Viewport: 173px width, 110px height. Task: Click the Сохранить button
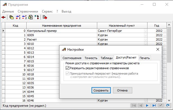coord(101,90)
